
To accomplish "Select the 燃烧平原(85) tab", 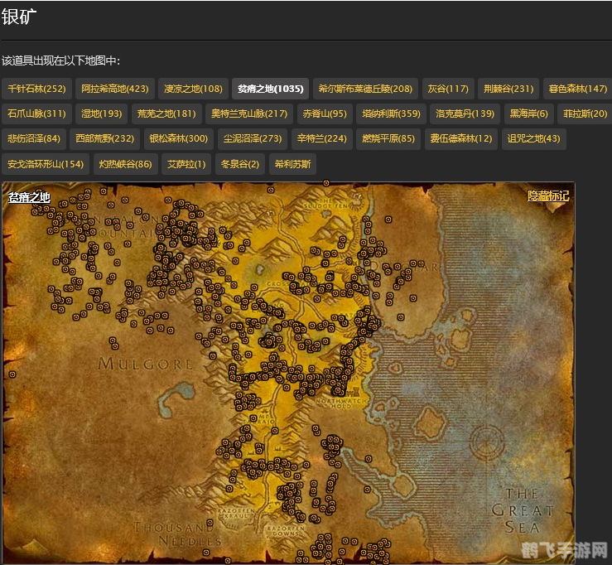I will [x=388, y=138].
